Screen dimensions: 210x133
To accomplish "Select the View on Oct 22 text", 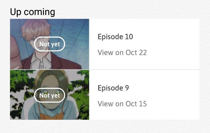I will tap(122, 52).
